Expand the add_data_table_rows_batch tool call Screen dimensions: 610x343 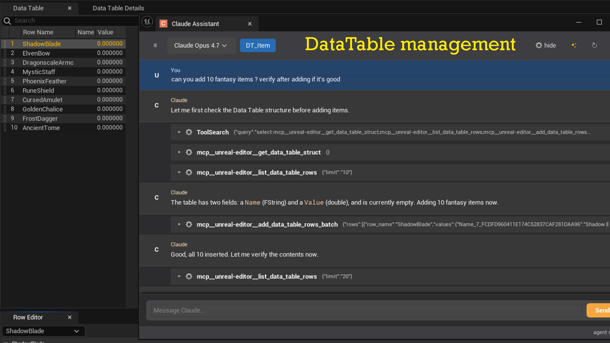point(179,225)
